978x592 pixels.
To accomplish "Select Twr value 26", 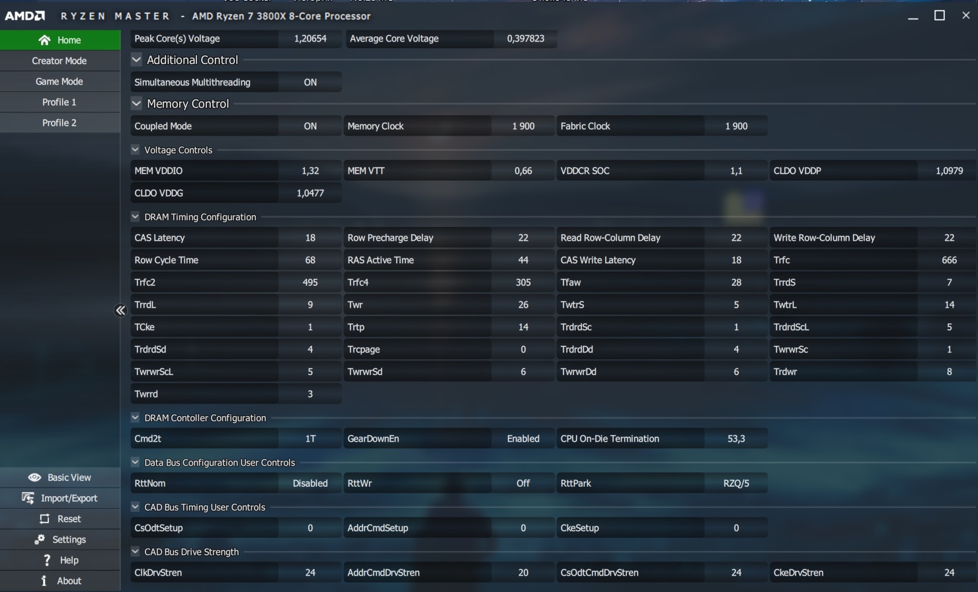I will pos(523,305).
